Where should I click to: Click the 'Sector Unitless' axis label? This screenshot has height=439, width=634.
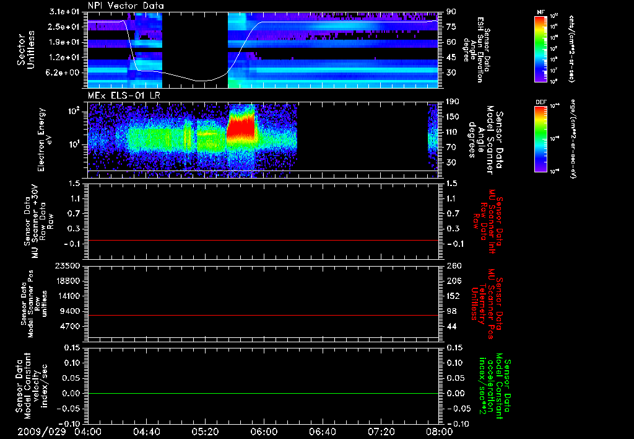26,50
